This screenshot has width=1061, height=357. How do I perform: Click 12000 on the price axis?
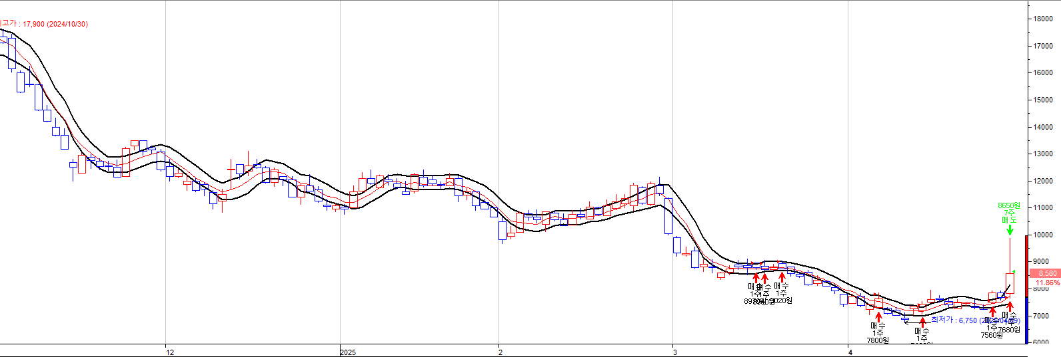[x=1043, y=181]
